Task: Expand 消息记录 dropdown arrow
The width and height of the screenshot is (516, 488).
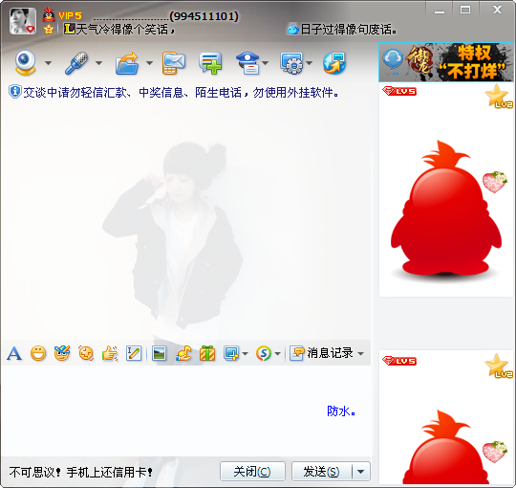Action: click(361, 354)
